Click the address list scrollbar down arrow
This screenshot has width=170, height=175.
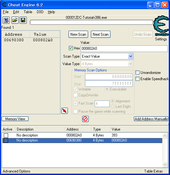pos(165,164)
